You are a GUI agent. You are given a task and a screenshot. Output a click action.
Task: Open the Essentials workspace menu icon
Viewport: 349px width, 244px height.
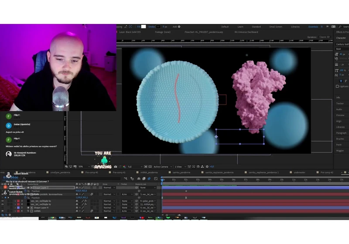(x=322, y=27)
